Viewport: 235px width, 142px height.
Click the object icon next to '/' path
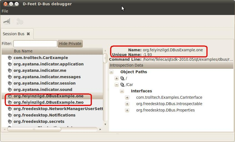click(122, 78)
